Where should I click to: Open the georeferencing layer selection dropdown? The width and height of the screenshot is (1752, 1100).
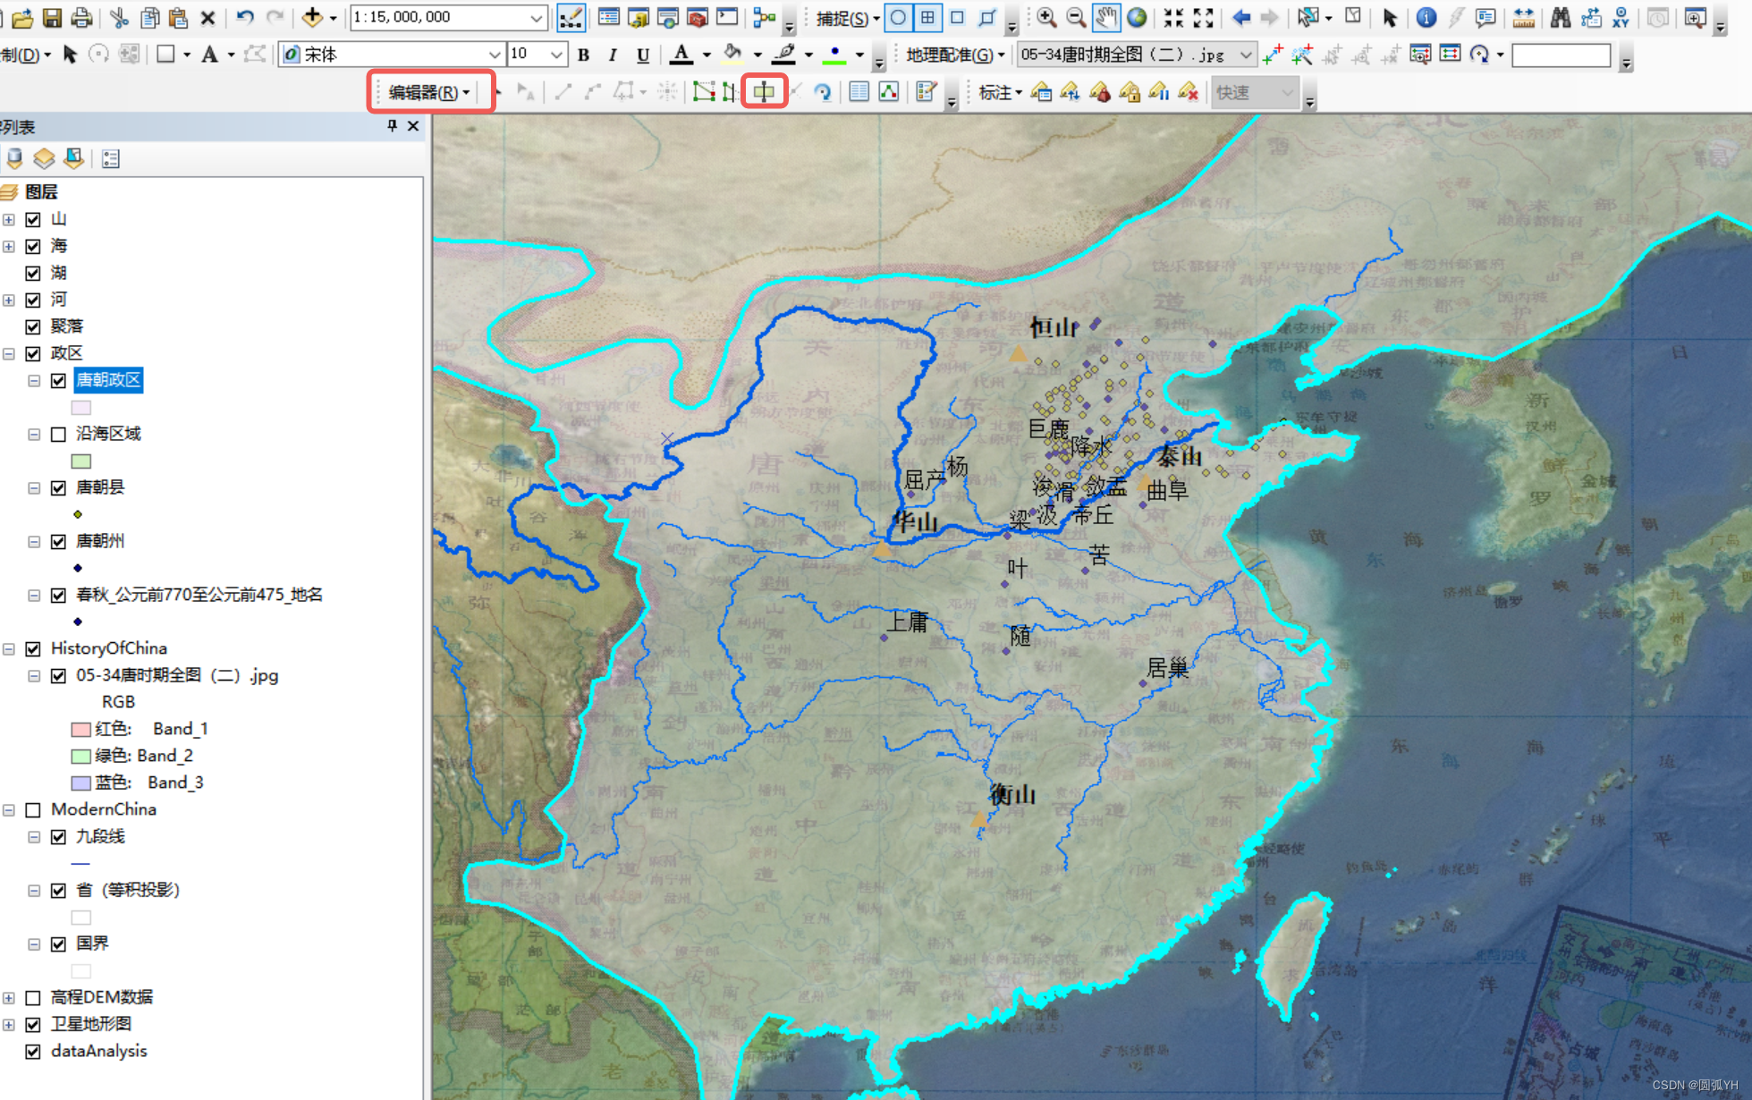[1245, 55]
